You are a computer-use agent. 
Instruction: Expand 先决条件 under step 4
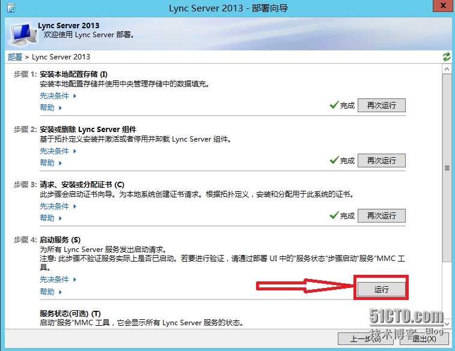coord(58,280)
